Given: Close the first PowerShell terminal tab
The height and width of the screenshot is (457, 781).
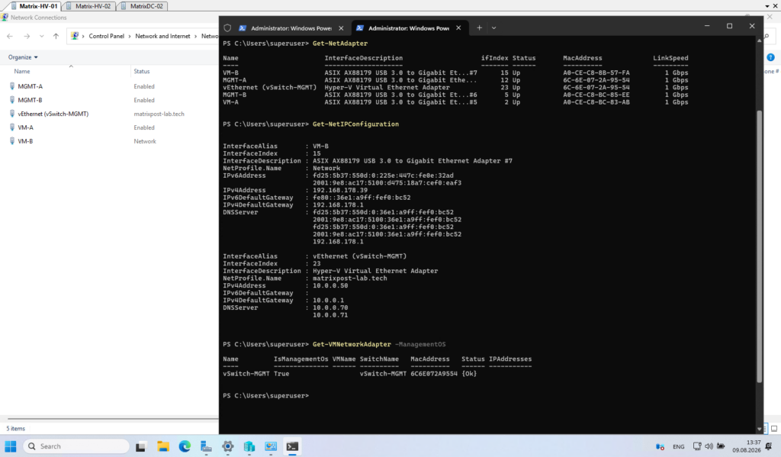Looking at the screenshot, I should point(341,28).
